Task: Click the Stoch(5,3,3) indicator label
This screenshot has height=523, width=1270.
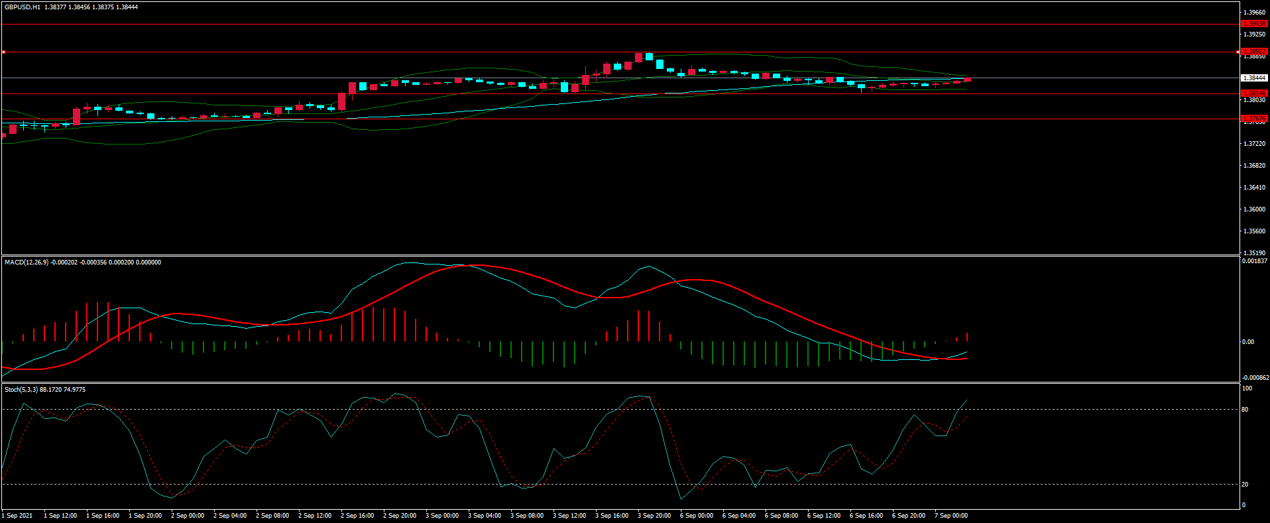Action: tap(21, 390)
